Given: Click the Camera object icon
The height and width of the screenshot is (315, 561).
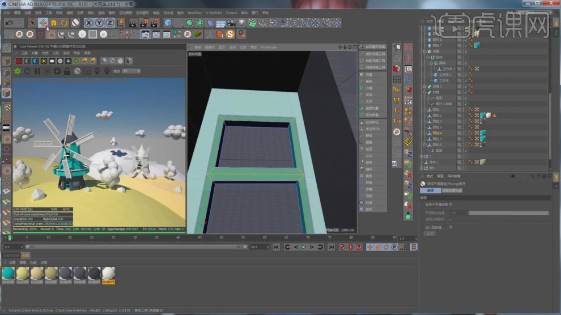Looking at the screenshot, I should [x=232, y=23].
